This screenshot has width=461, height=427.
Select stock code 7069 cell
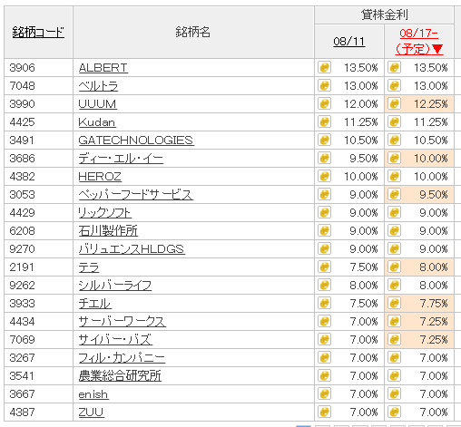pos(38,339)
